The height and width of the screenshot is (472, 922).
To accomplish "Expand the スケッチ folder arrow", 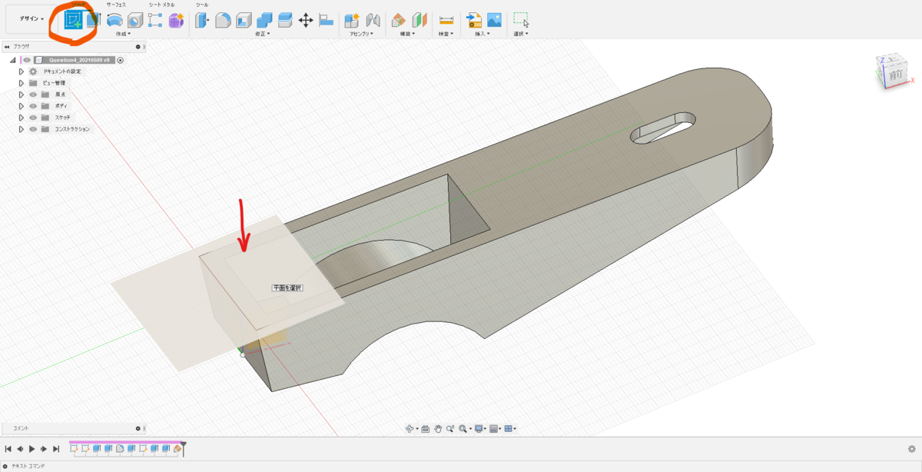I will 22,117.
